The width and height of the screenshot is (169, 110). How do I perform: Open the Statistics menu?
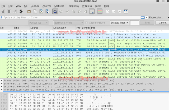pos(59,6)
